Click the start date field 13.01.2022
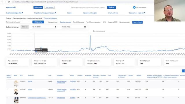The height and width of the screenshot is (104, 185). [x=44, y=27]
